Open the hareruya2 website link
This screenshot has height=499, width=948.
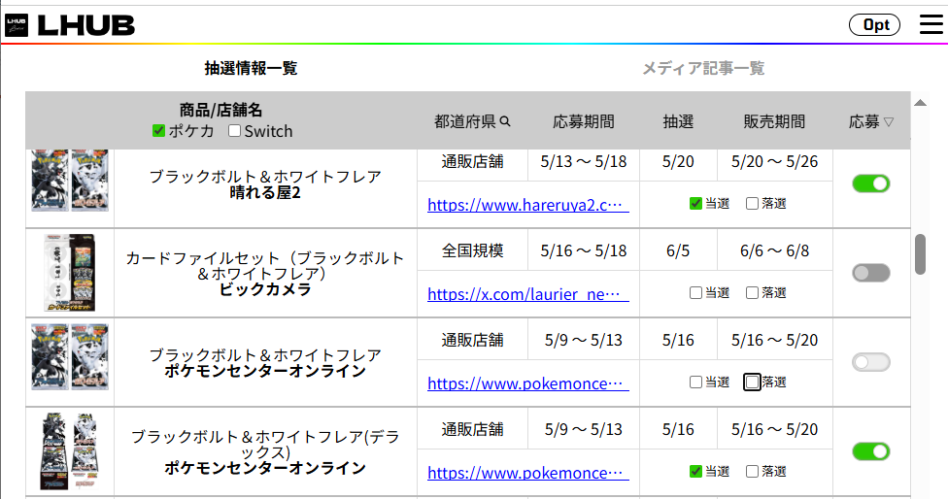pyautogui.click(x=527, y=205)
